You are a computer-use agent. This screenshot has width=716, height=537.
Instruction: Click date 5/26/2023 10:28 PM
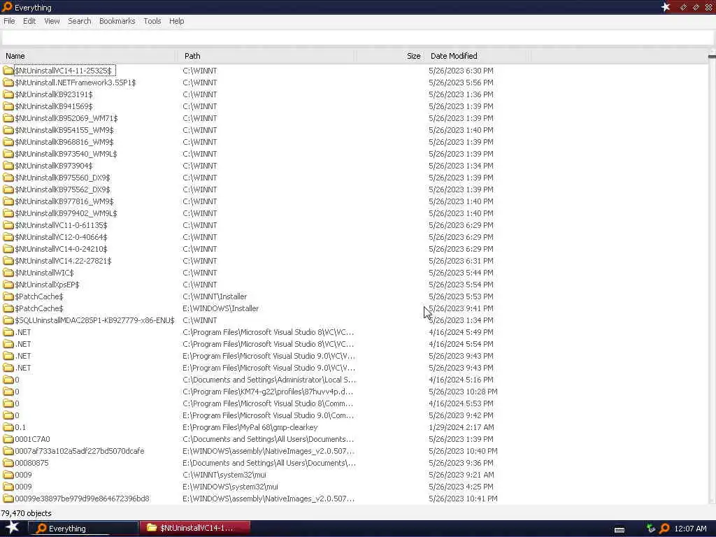pos(463,392)
